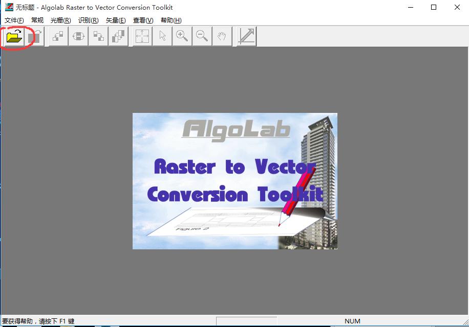This screenshot has width=469, height=327.
Task: Click the AlgoLab splash screen image
Action: tap(234, 180)
